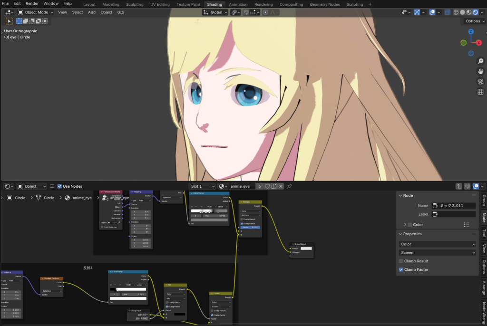Toggle viewport gizmos display

coord(417,12)
